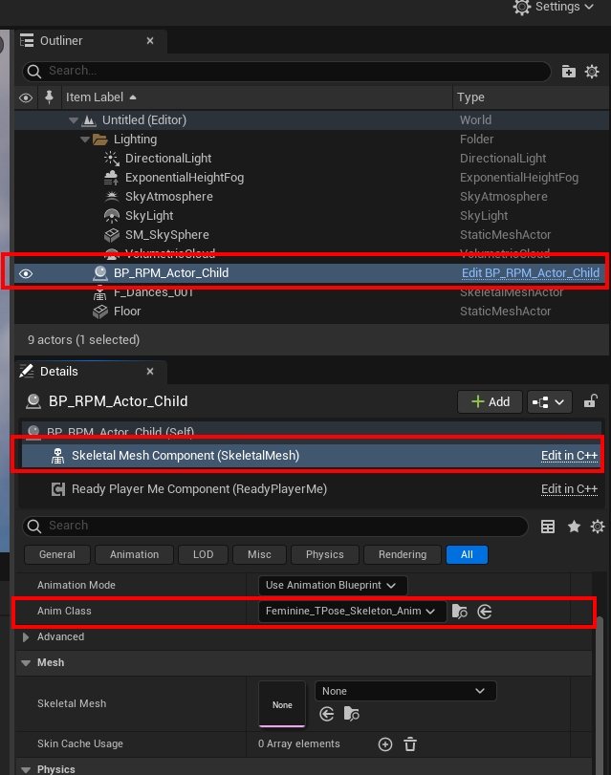Image resolution: width=611 pixels, height=775 pixels.
Task: Toggle favorites star filter in Details
Action: tap(574, 527)
